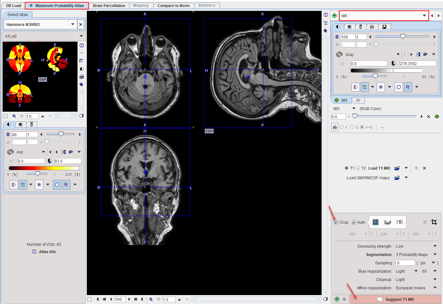Play slices forward in the main viewer

(129, 299)
